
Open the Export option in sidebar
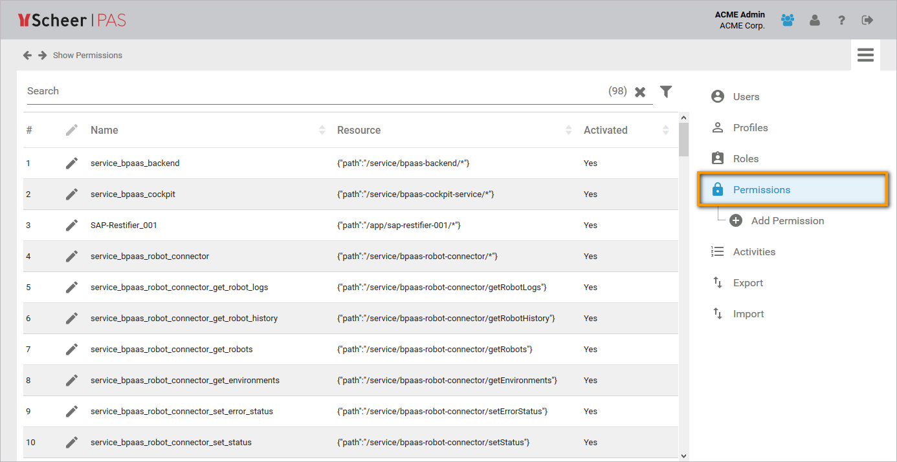click(x=747, y=283)
